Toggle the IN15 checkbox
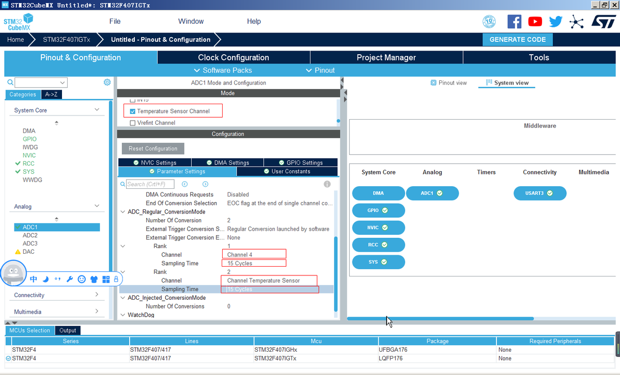620x375 pixels. pos(133,100)
